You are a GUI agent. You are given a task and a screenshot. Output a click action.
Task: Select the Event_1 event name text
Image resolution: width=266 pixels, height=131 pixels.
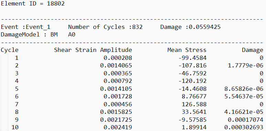point(38,27)
